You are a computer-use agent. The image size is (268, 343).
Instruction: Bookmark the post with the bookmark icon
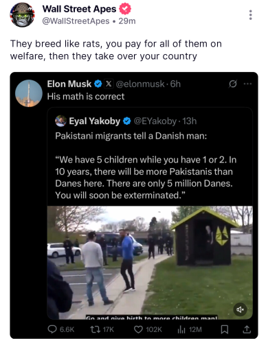tap(225, 329)
